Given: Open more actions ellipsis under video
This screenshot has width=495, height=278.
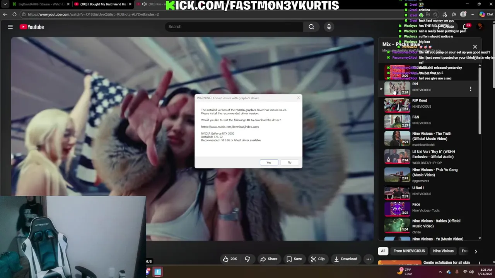Looking at the screenshot, I should [369, 259].
